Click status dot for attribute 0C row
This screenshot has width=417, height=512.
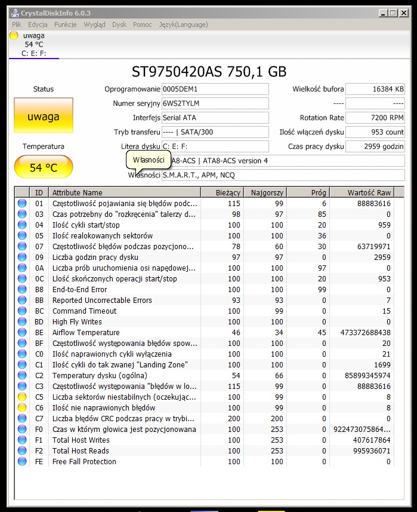pyautogui.click(x=22, y=279)
